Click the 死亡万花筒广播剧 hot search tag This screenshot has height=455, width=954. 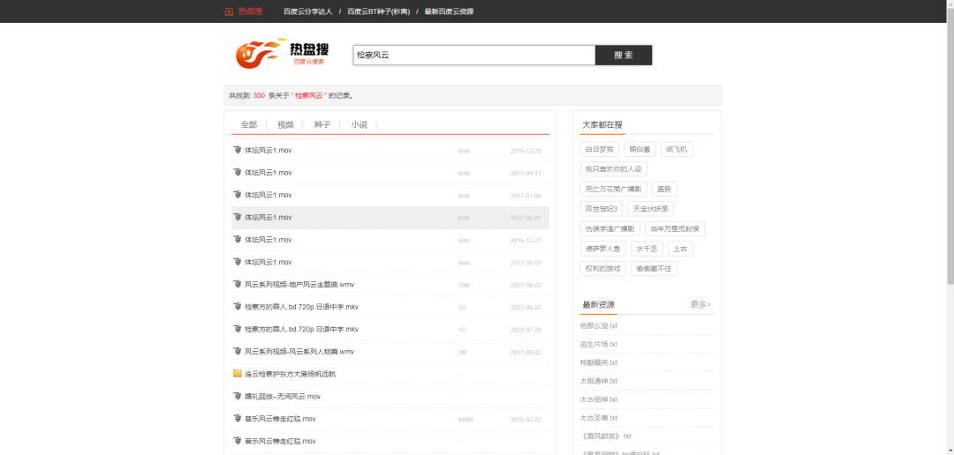(x=613, y=189)
